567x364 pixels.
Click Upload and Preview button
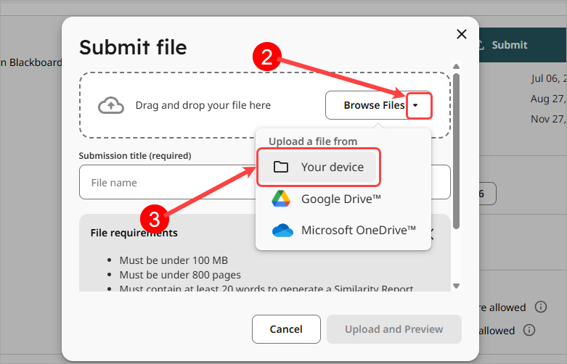(393, 329)
